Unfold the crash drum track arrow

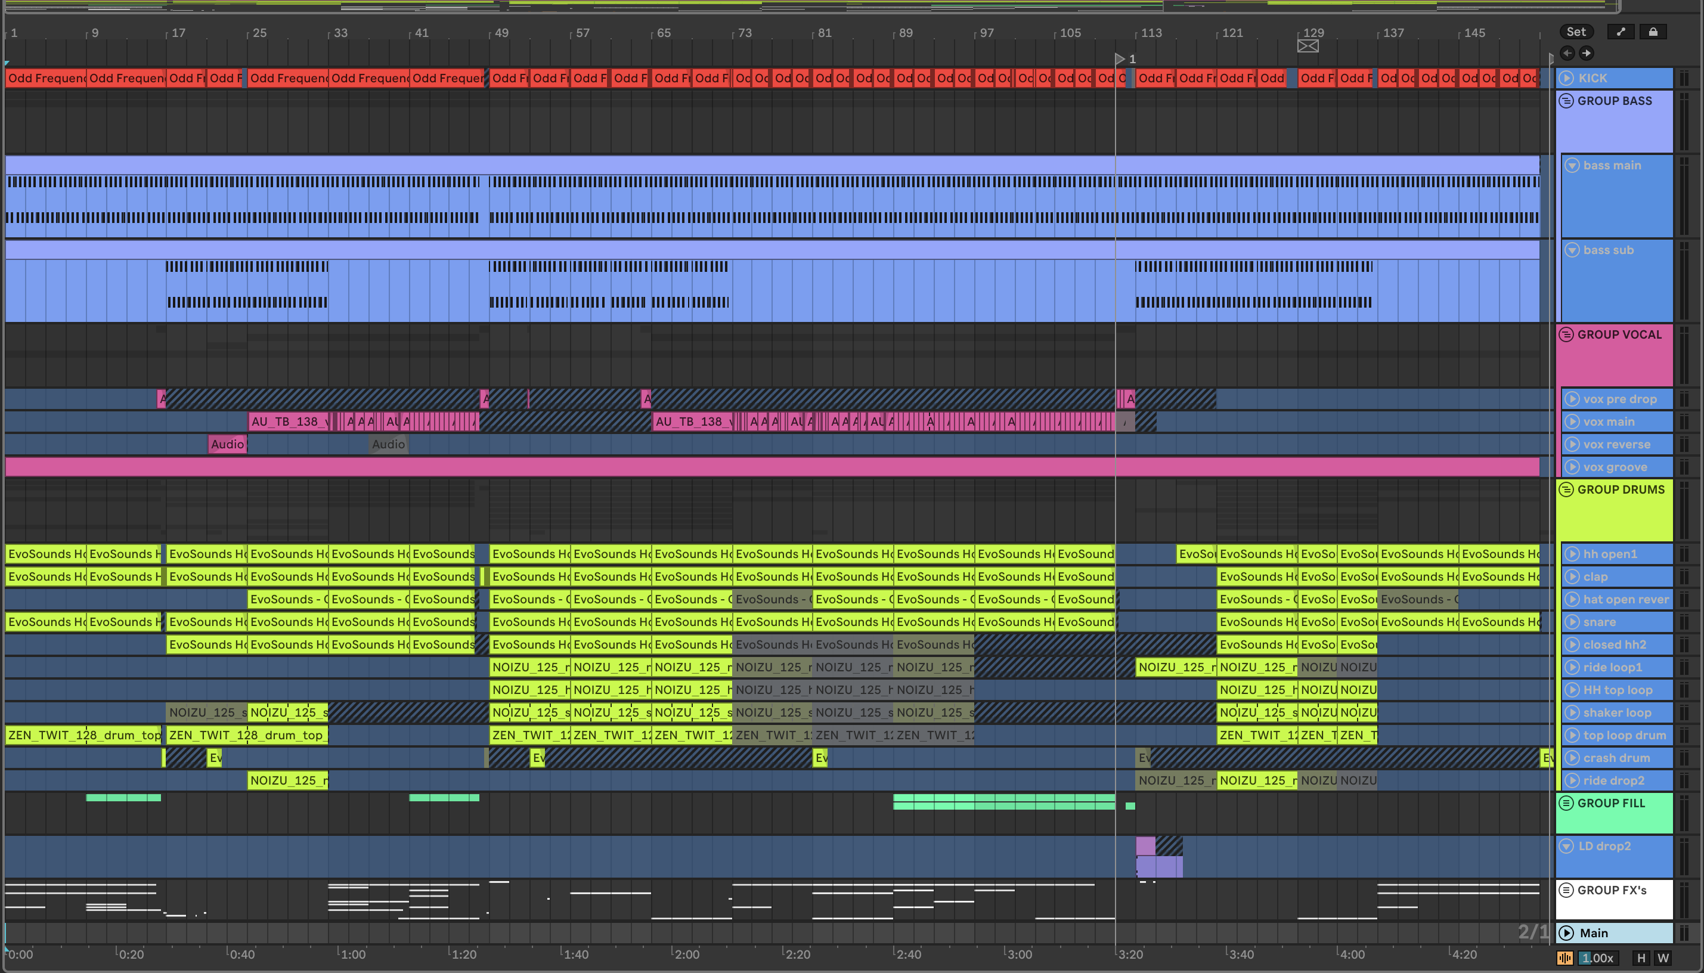(1572, 758)
